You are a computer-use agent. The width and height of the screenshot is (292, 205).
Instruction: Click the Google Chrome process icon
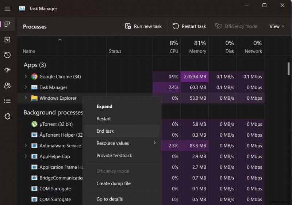click(34, 77)
